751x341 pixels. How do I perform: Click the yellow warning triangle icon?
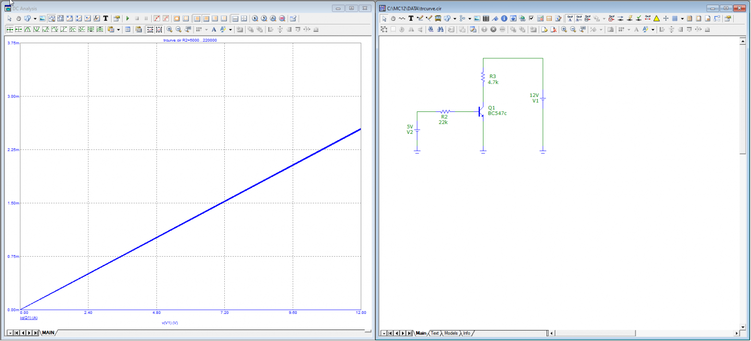(657, 18)
